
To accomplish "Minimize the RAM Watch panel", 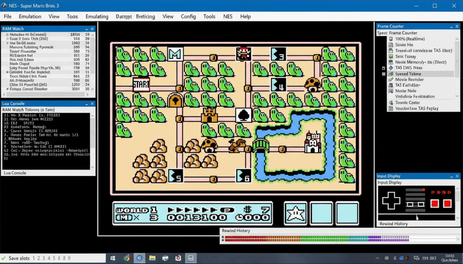I will [x=87, y=29].
